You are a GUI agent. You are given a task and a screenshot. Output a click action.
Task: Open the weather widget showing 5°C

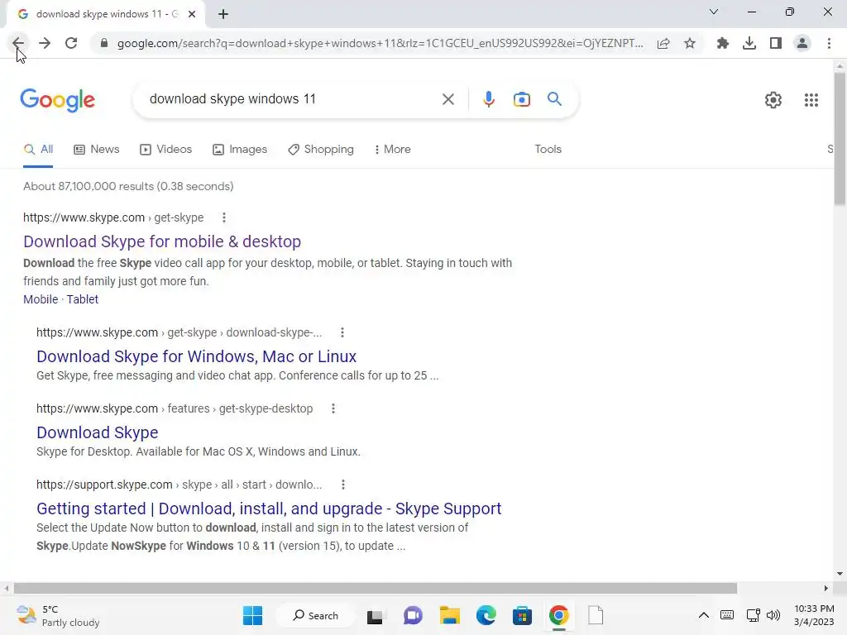coord(59,616)
